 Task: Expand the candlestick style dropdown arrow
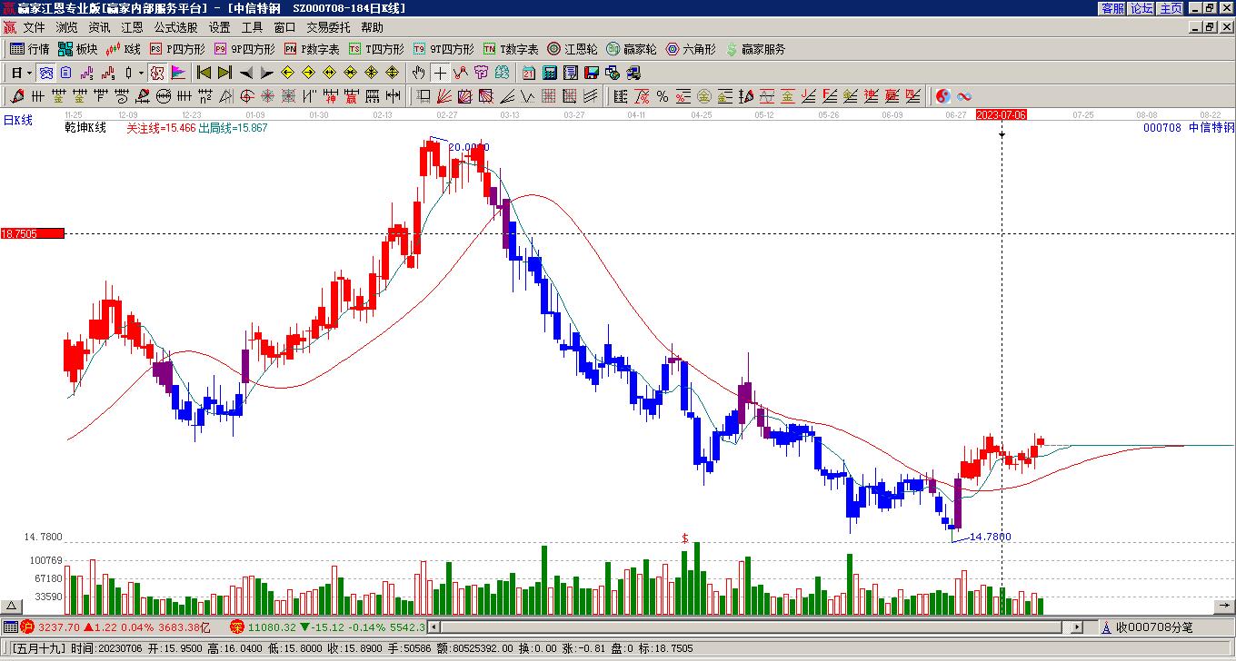[x=141, y=73]
